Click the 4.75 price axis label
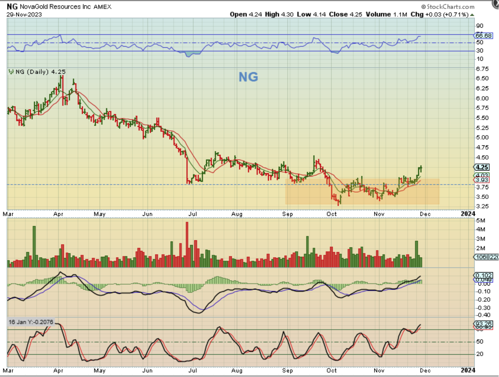The width and height of the screenshot is (499, 377). tap(482, 147)
